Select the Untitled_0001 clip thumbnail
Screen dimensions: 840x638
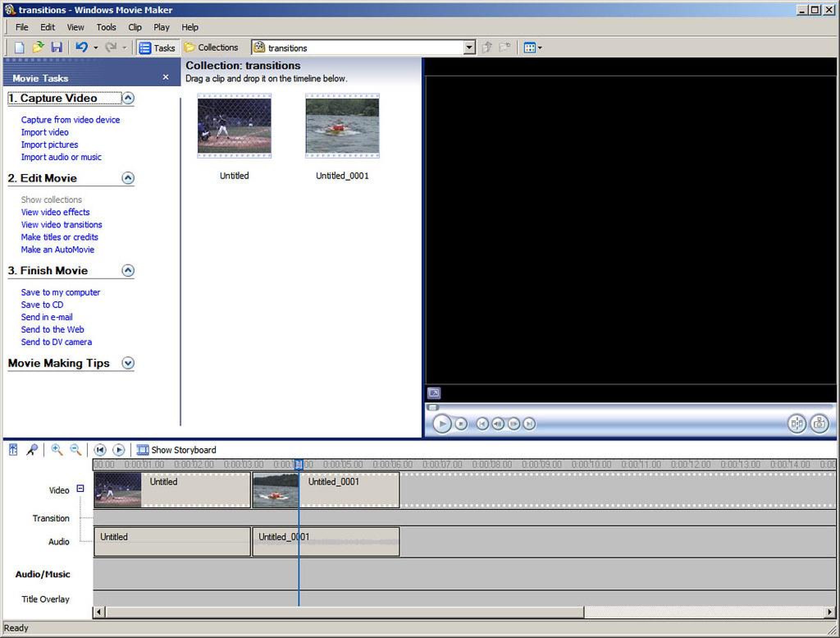[x=342, y=126]
